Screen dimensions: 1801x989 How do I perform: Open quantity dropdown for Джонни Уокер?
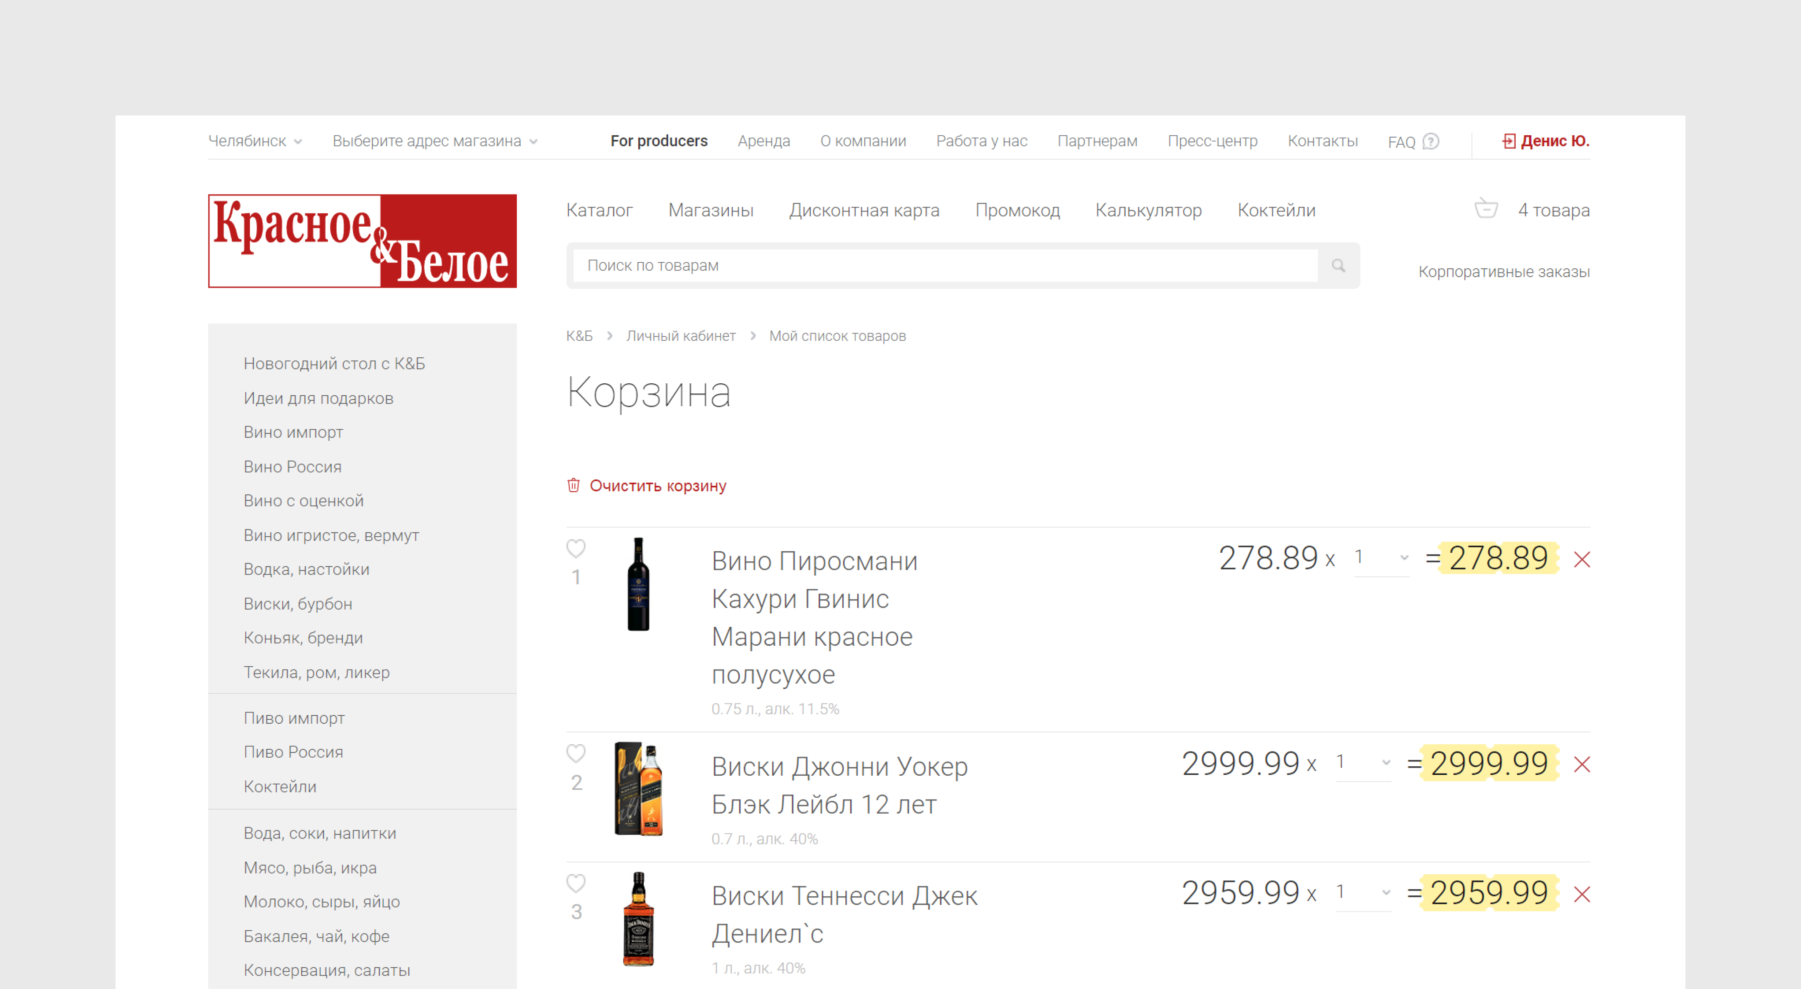(1363, 763)
